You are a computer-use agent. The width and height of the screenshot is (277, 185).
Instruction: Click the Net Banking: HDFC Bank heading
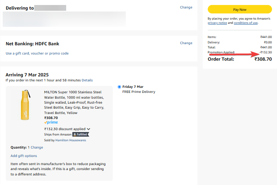point(32,44)
